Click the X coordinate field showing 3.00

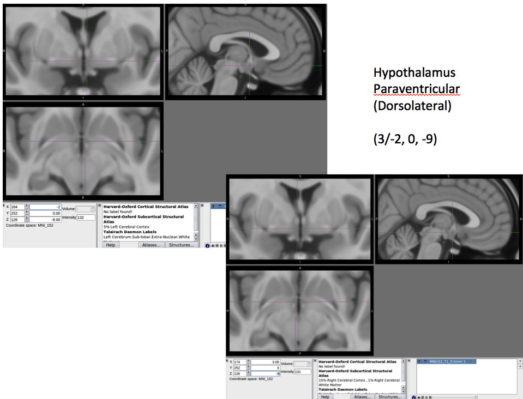(265, 361)
